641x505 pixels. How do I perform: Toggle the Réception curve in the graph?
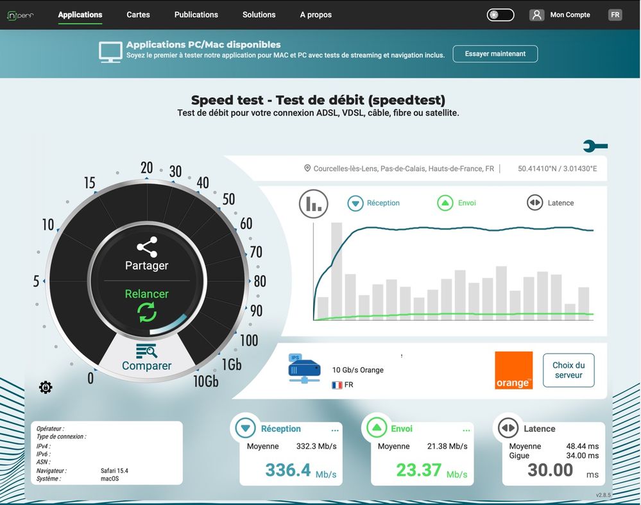(373, 203)
